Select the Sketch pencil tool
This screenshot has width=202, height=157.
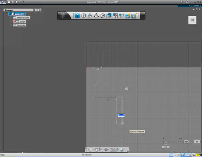click(x=77, y=16)
